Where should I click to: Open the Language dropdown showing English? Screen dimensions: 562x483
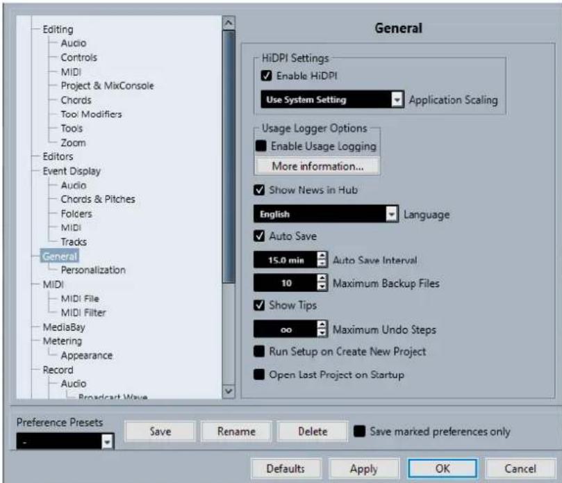pos(326,214)
